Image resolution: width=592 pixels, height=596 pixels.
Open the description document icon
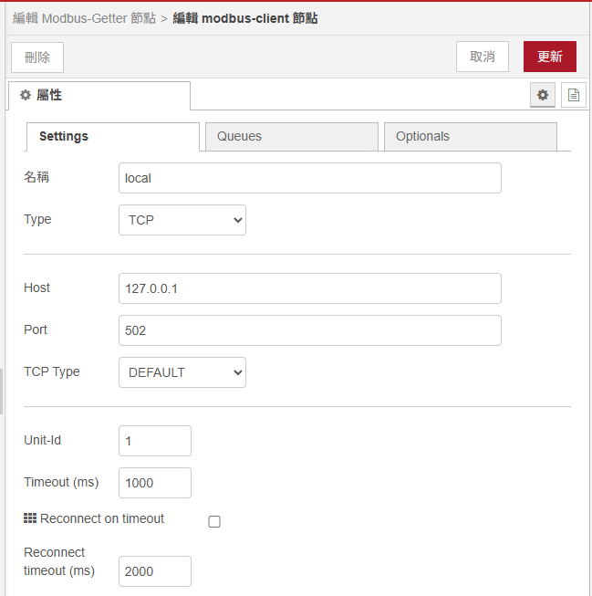(573, 95)
